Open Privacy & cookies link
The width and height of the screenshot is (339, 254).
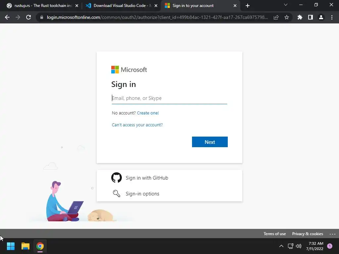(308, 234)
